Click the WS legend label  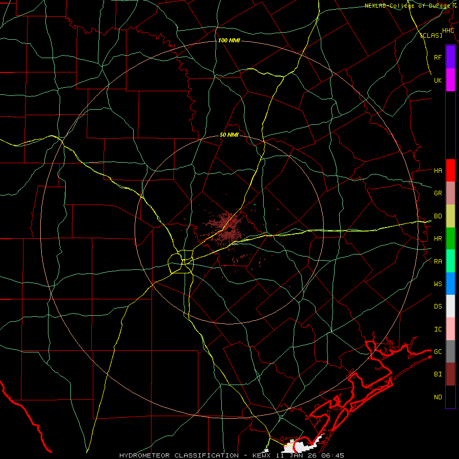[x=438, y=284]
